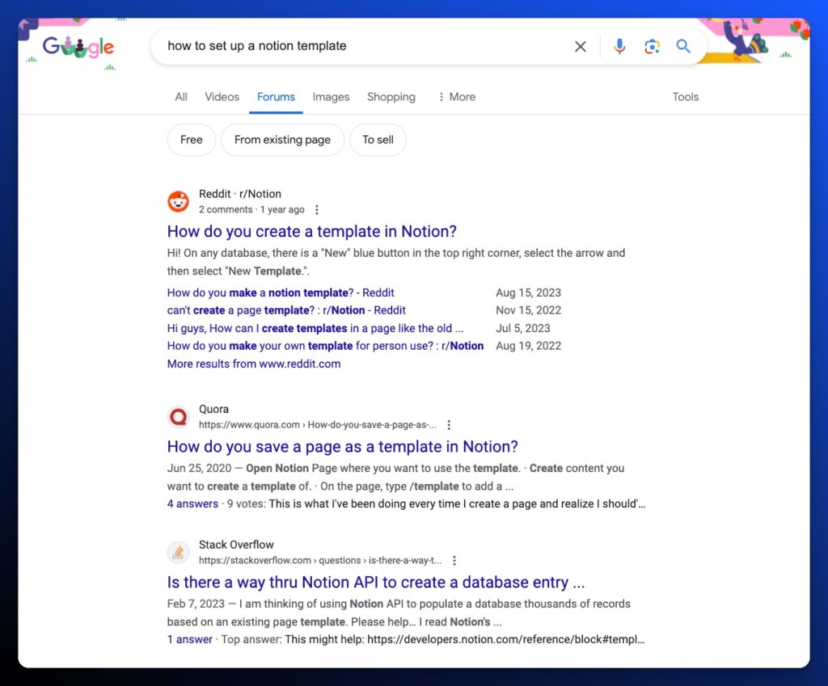Select the Quora site icon
Screen dimensions: 828x686
point(178,416)
